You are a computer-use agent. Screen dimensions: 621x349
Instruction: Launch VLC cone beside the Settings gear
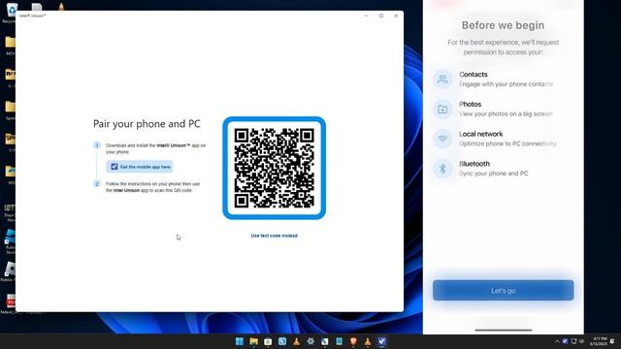296,341
